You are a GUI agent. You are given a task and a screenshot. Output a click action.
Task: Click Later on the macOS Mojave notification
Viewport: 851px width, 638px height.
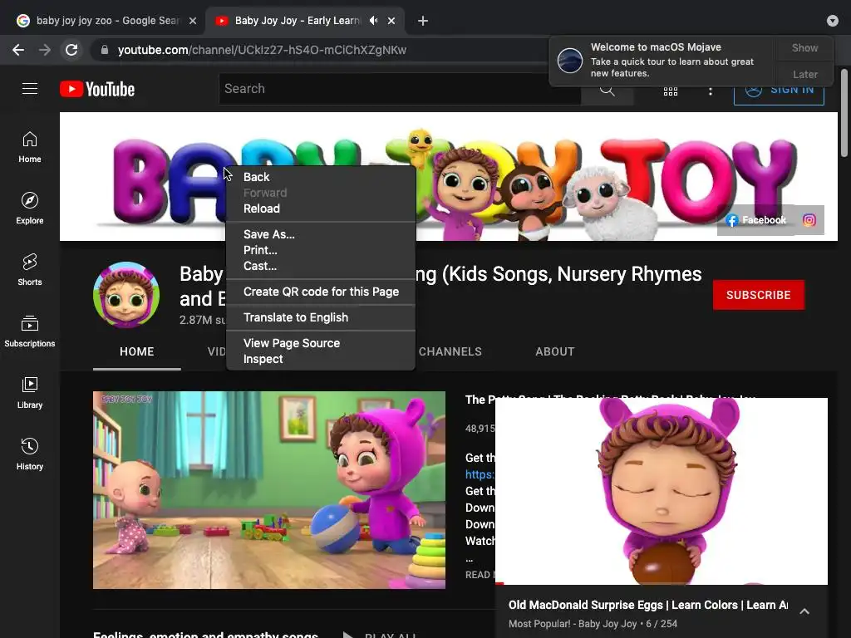click(x=804, y=74)
